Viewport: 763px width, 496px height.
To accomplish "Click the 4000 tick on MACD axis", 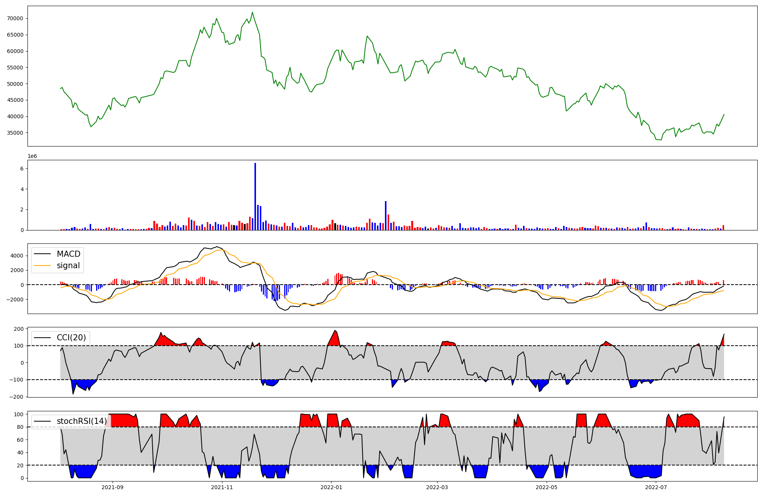I will tap(18, 256).
